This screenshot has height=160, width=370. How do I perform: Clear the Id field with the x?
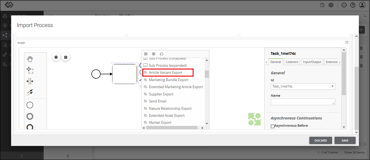(332, 86)
